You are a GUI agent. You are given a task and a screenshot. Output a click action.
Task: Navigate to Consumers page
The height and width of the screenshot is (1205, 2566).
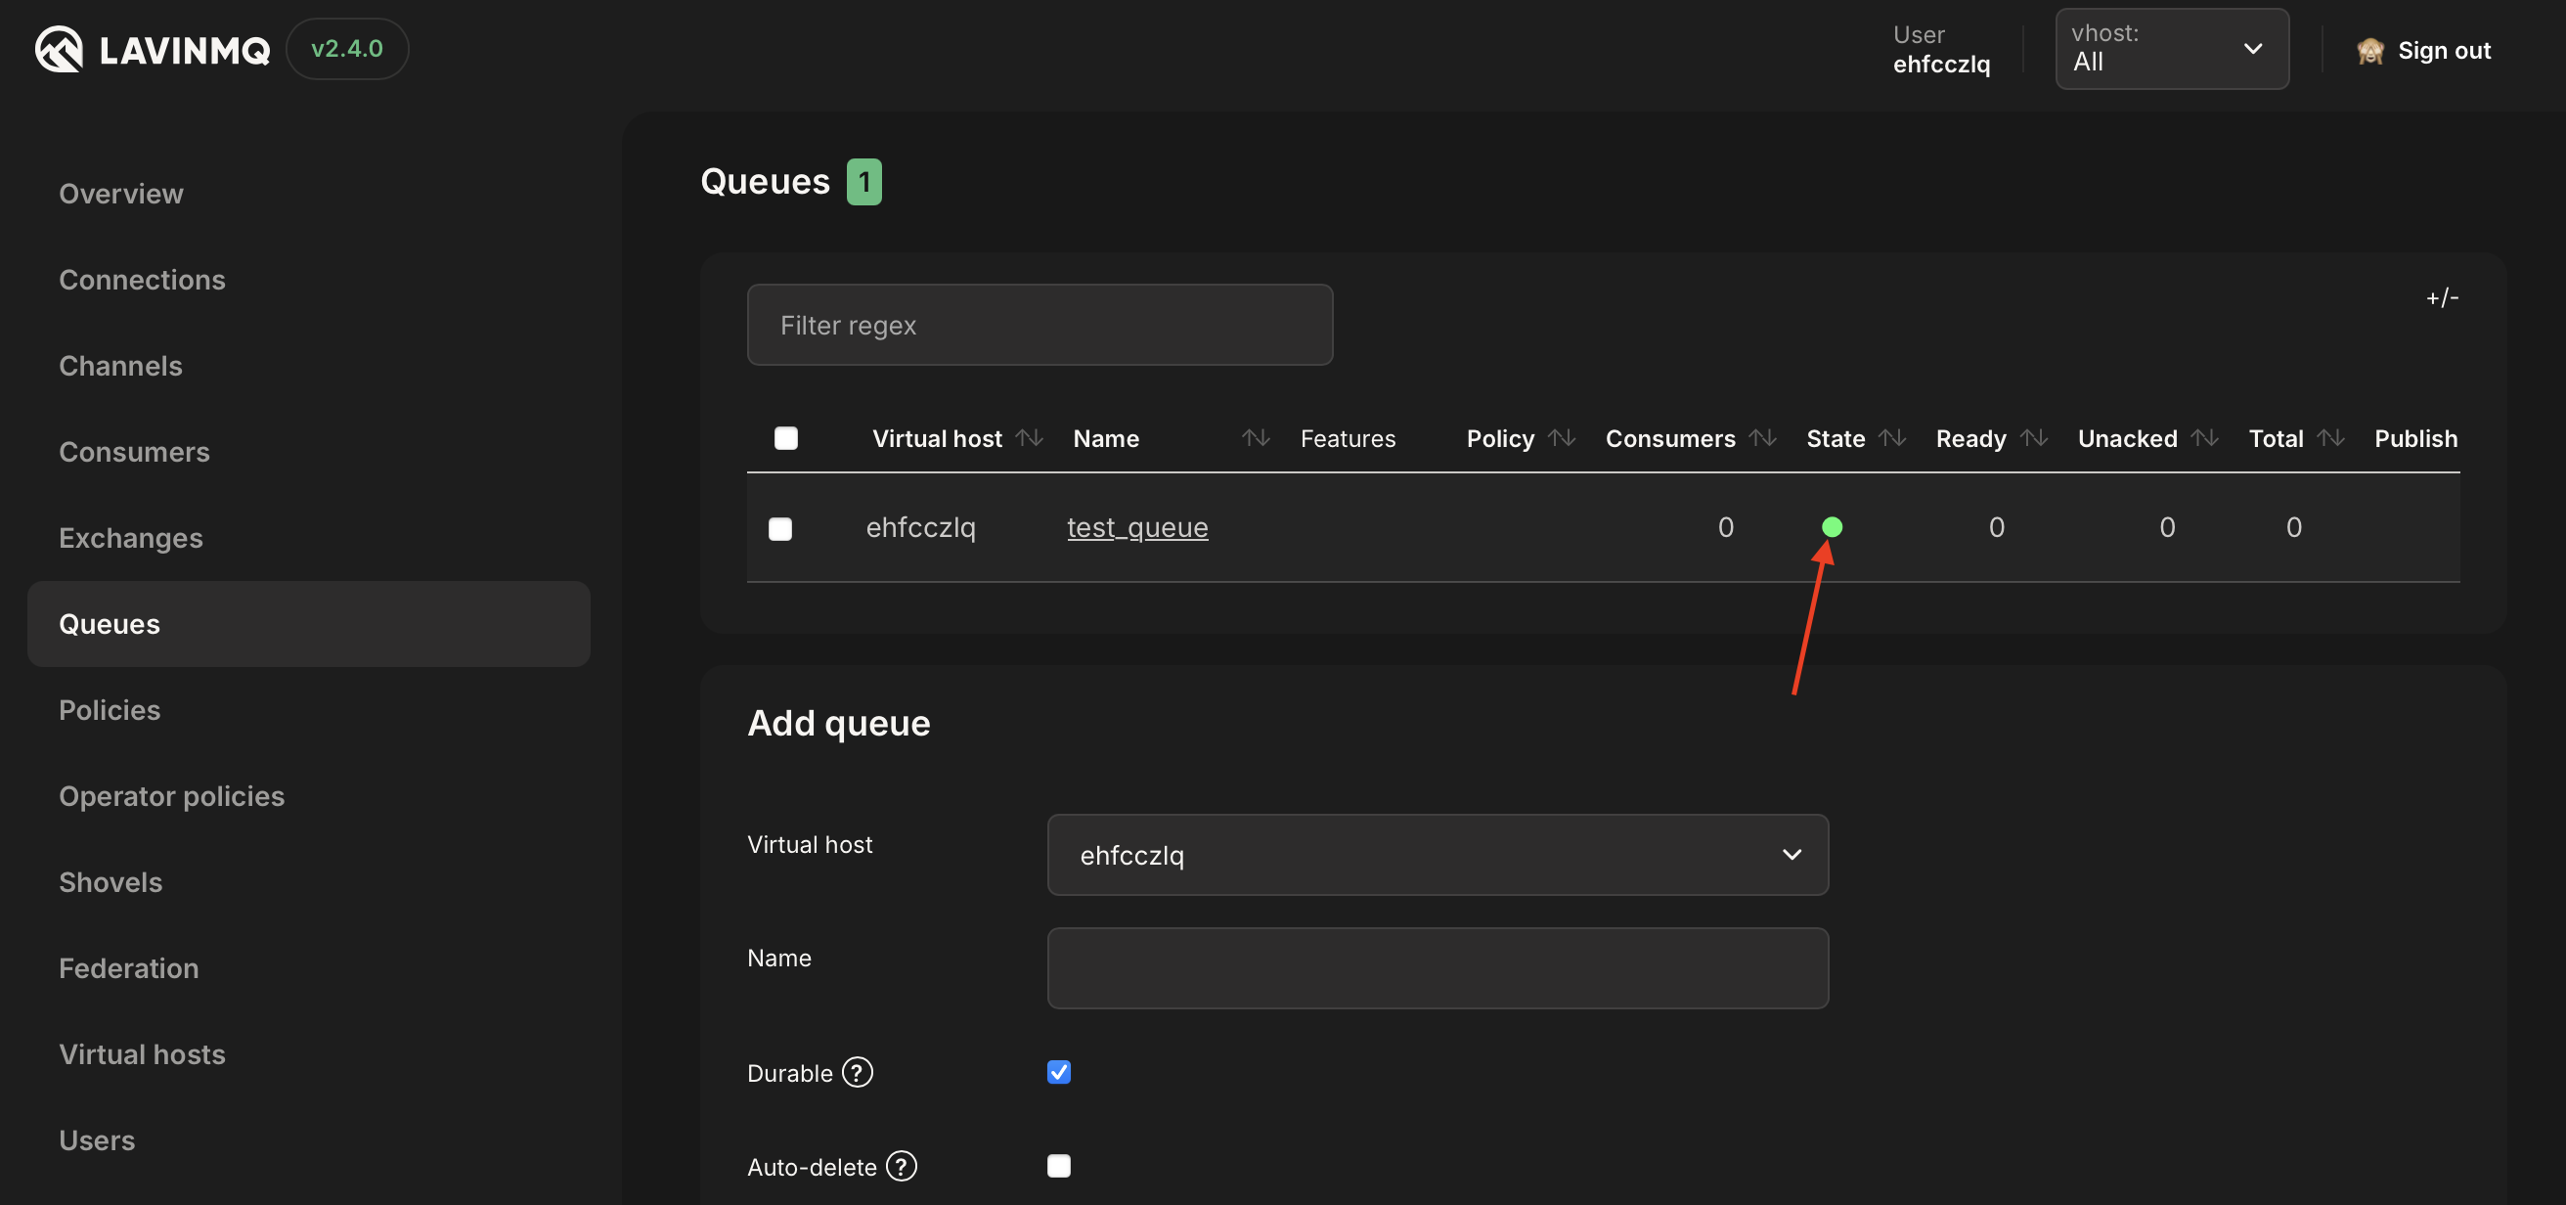pos(135,452)
